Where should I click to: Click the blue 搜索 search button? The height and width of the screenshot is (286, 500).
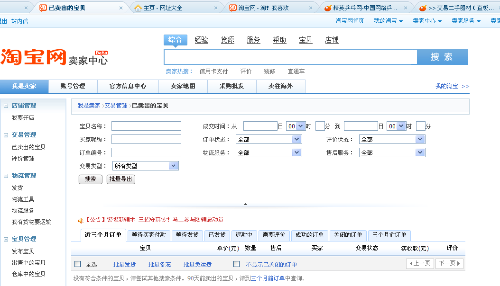coord(442,57)
